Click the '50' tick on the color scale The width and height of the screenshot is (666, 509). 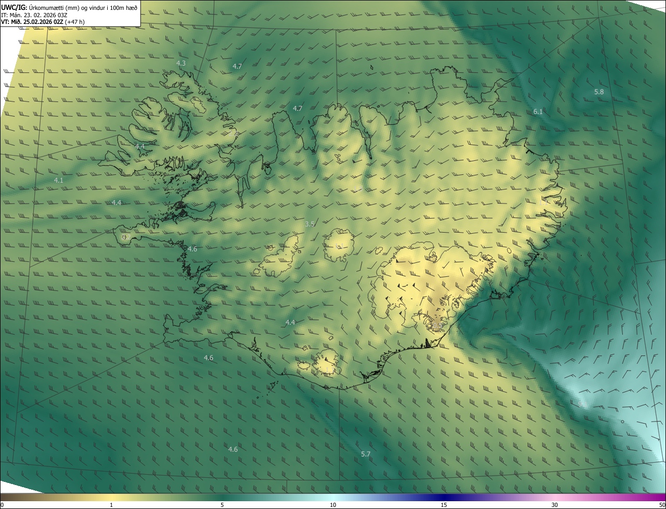pyautogui.click(x=662, y=505)
